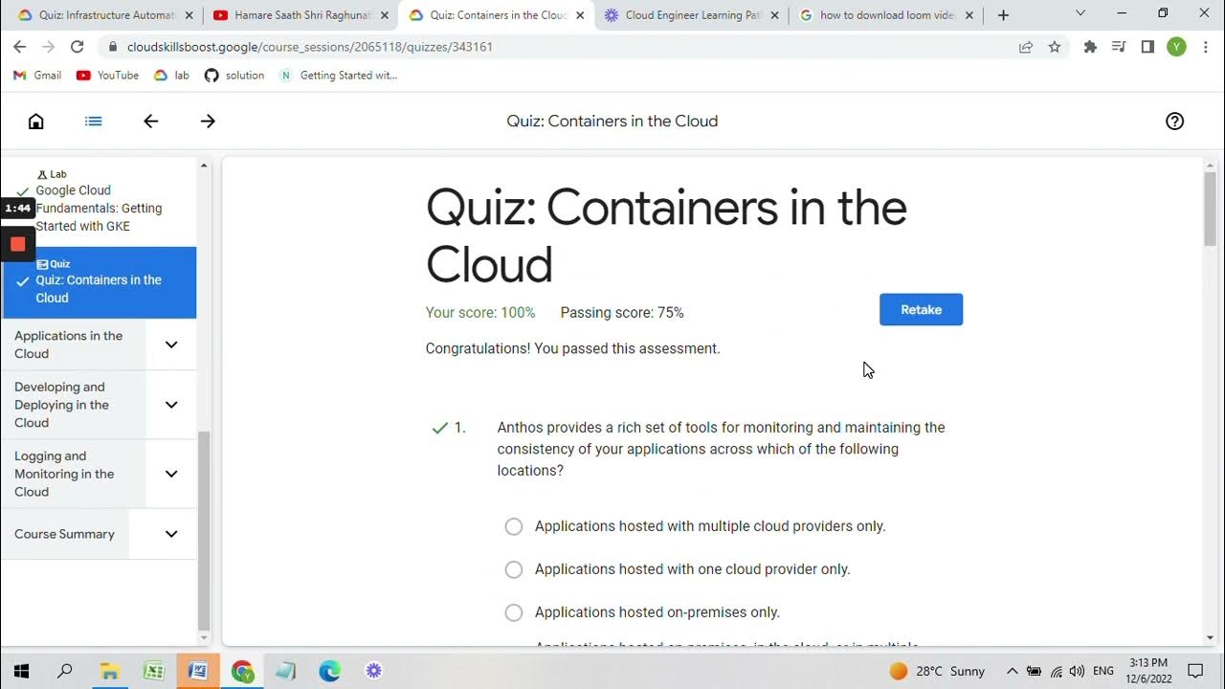This screenshot has width=1225, height=689.
Task: Open volume control in system tray
Action: point(1077,672)
